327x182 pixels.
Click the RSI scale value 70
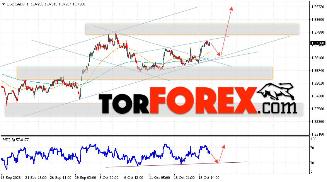tap(312, 148)
